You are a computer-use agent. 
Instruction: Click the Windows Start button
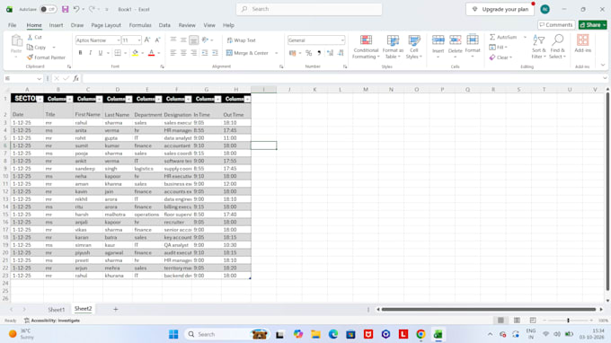(173, 334)
